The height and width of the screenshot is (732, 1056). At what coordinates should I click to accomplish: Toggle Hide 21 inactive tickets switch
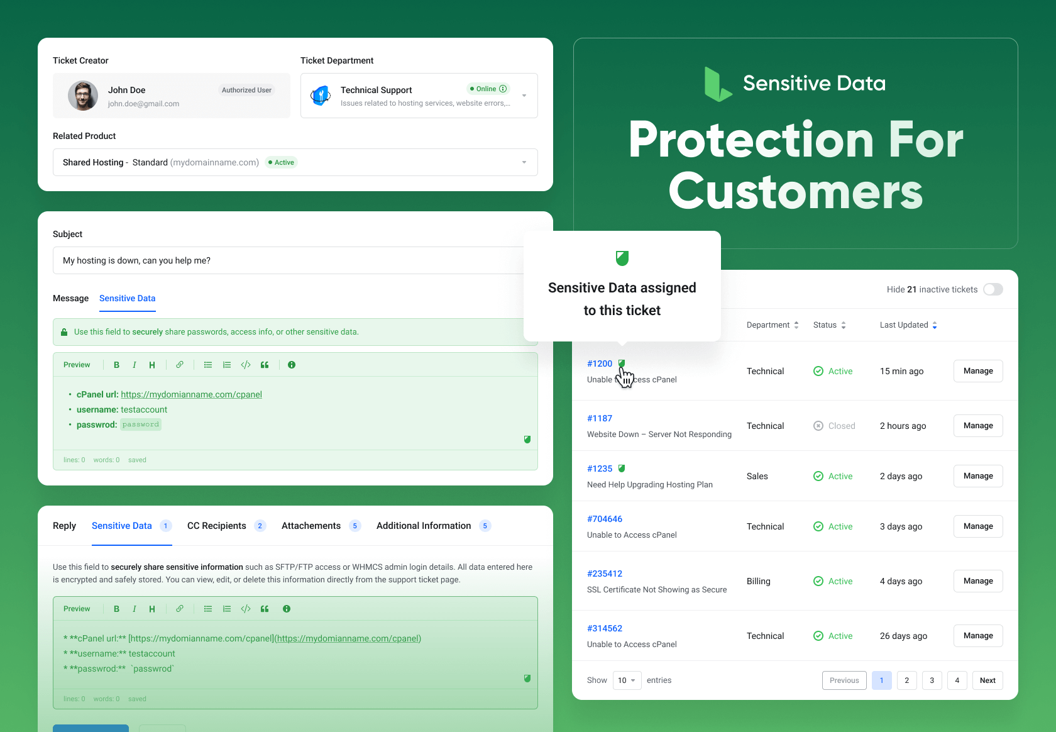click(993, 289)
